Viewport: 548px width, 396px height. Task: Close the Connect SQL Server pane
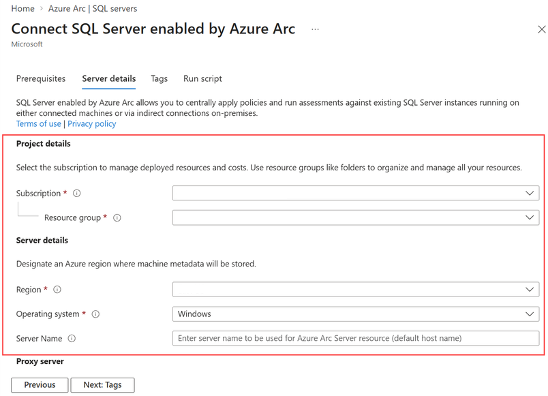[x=541, y=29]
